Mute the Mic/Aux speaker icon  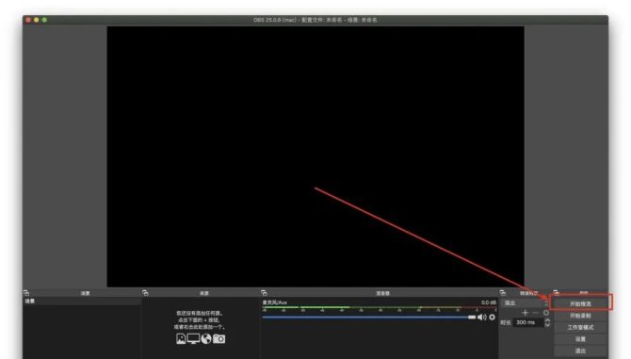(x=481, y=318)
